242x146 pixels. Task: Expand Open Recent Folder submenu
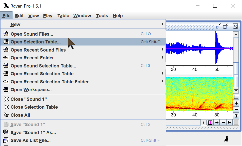click(83, 58)
